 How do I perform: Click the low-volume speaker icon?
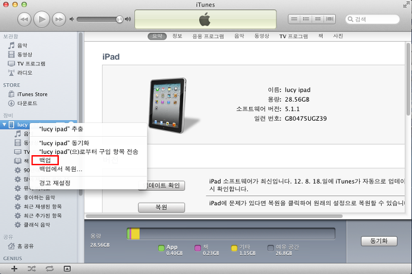click(72, 19)
